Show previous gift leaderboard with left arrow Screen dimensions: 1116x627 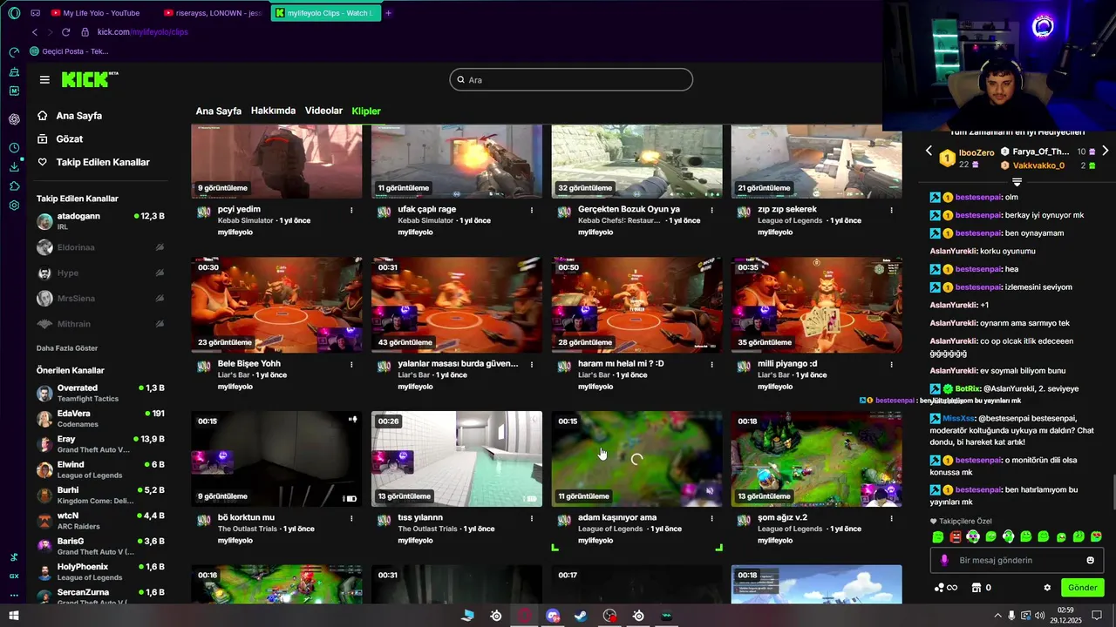pyautogui.click(x=929, y=151)
